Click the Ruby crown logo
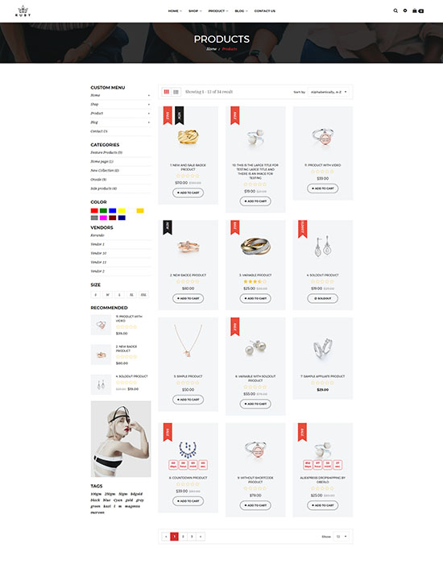Screen dimensions: 443x564 pyautogui.click(x=23, y=11)
